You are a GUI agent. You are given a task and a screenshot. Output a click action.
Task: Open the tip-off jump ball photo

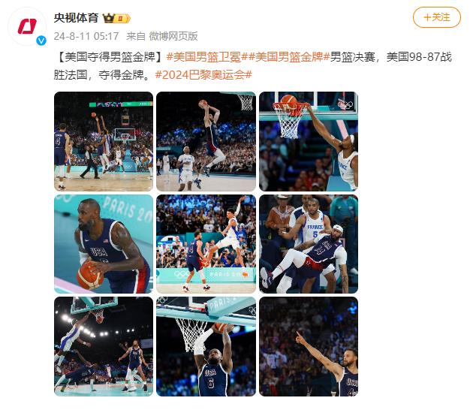click(x=104, y=141)
